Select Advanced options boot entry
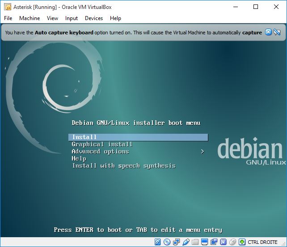The height and width of the screenshot is (247, 287). [100, 152]
